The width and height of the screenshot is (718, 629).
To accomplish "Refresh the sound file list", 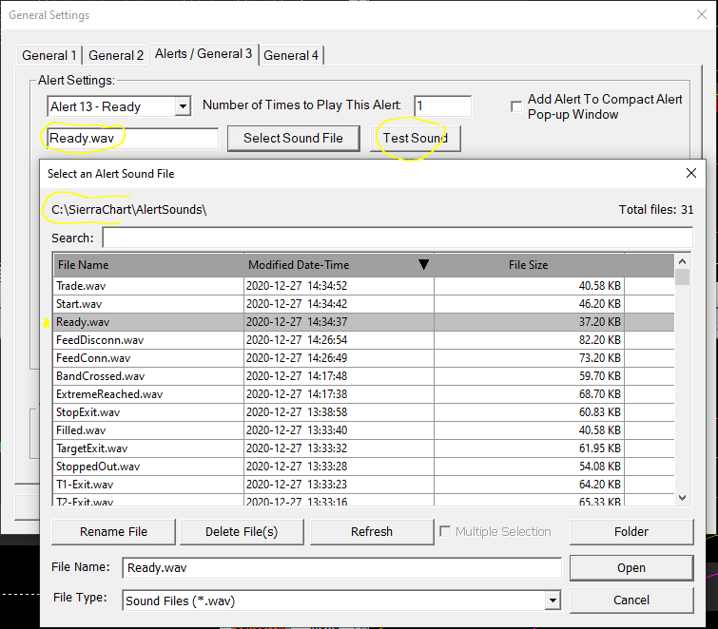I will click(371, 532).
